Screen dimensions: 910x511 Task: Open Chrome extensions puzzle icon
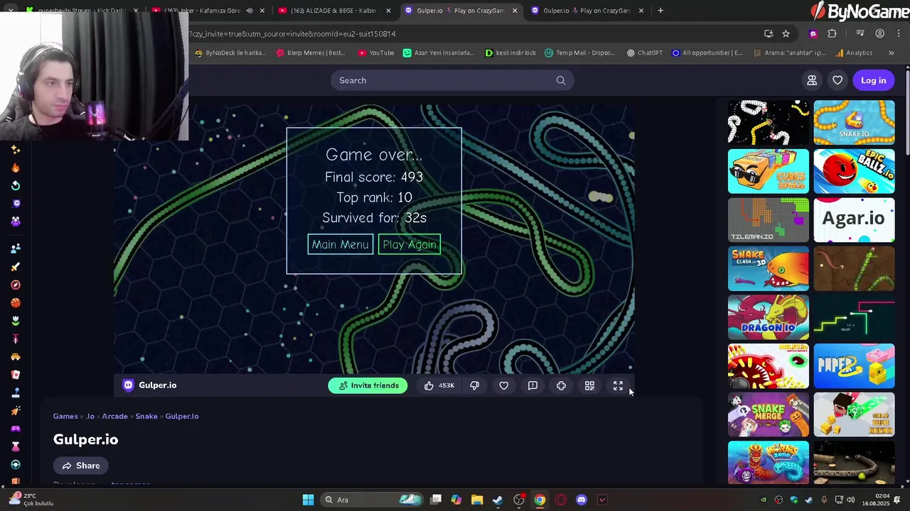point(832,33)
